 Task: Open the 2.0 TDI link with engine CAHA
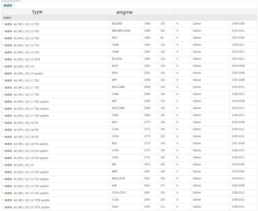tap(22, 45)
